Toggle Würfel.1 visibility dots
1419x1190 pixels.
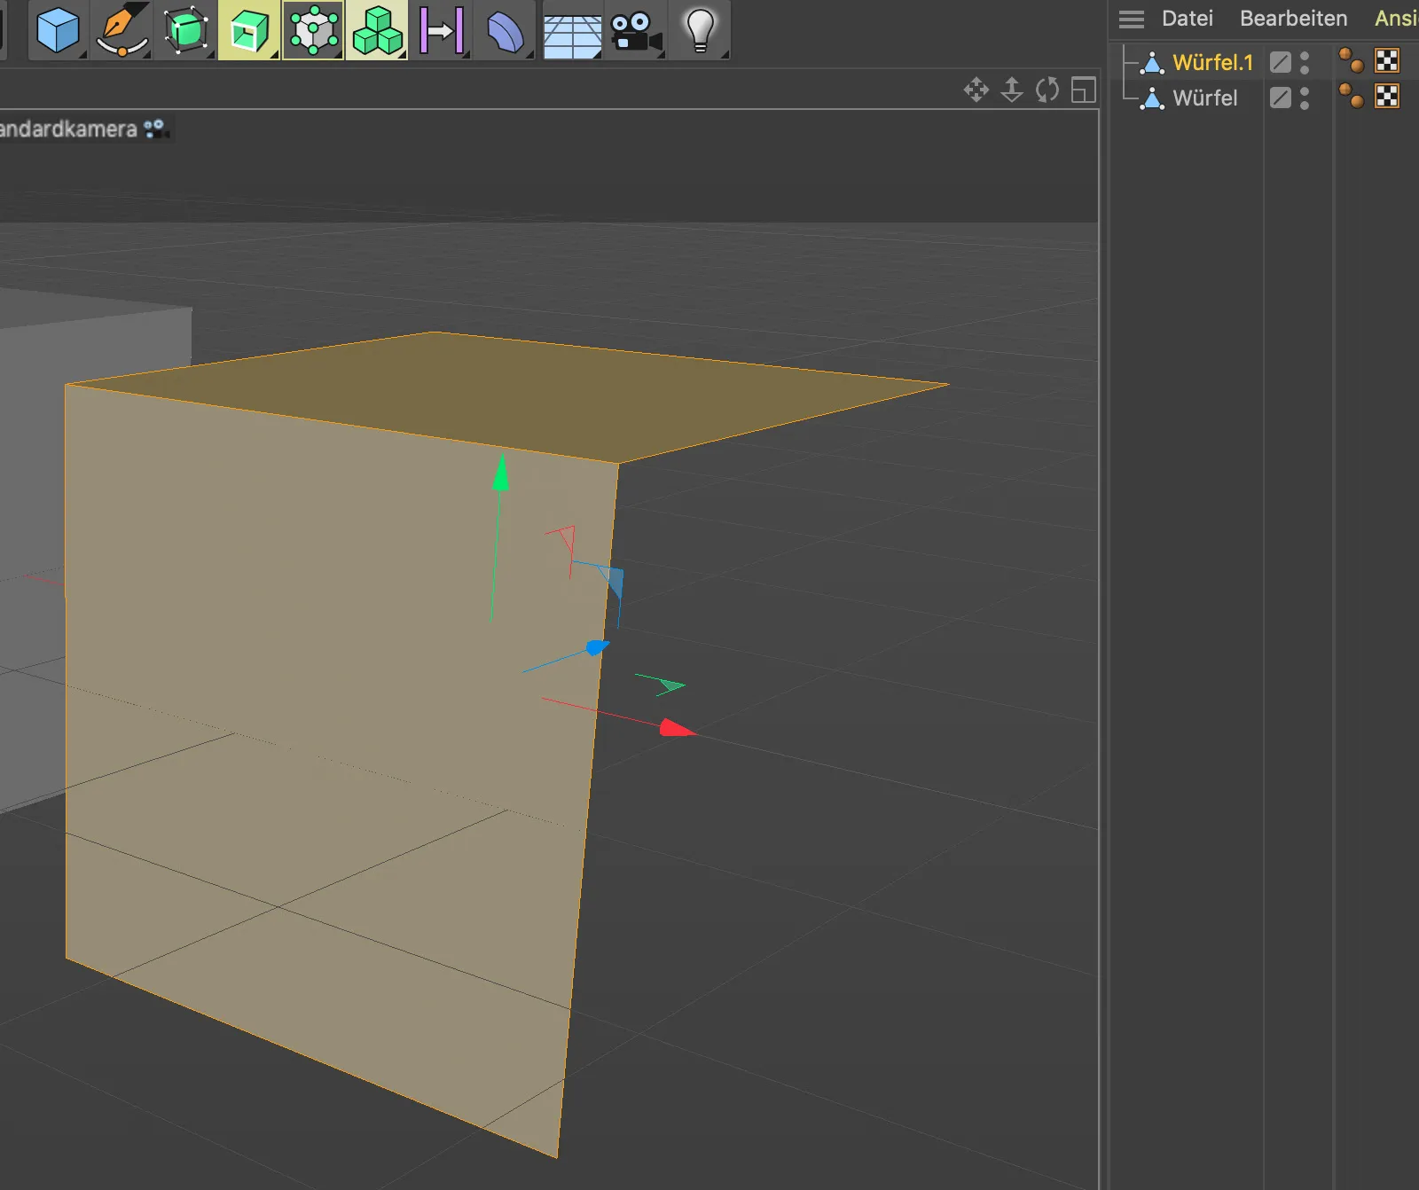[1305, 62]
